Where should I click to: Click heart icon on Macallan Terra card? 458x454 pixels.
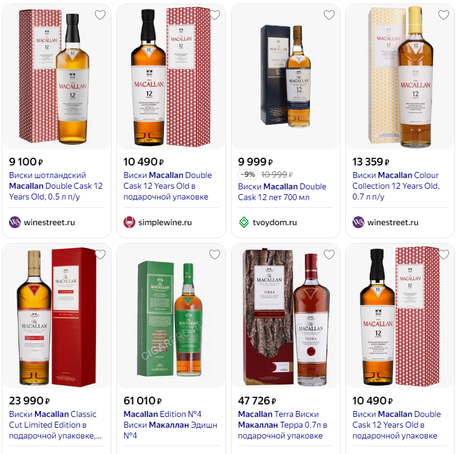(x=329, y=254)
